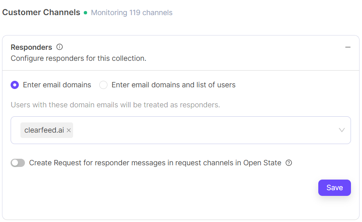
Task: Collapse the Responders section with minus icon
Action: [x=348, y=47]
